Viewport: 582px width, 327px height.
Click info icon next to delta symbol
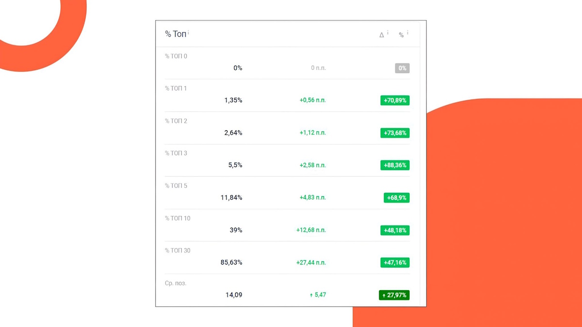[x=388, y=32]
